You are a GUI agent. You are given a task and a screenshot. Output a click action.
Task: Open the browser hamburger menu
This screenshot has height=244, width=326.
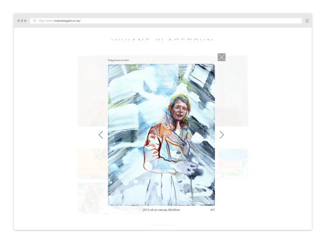pyautogui.click(x=307, y=21)
